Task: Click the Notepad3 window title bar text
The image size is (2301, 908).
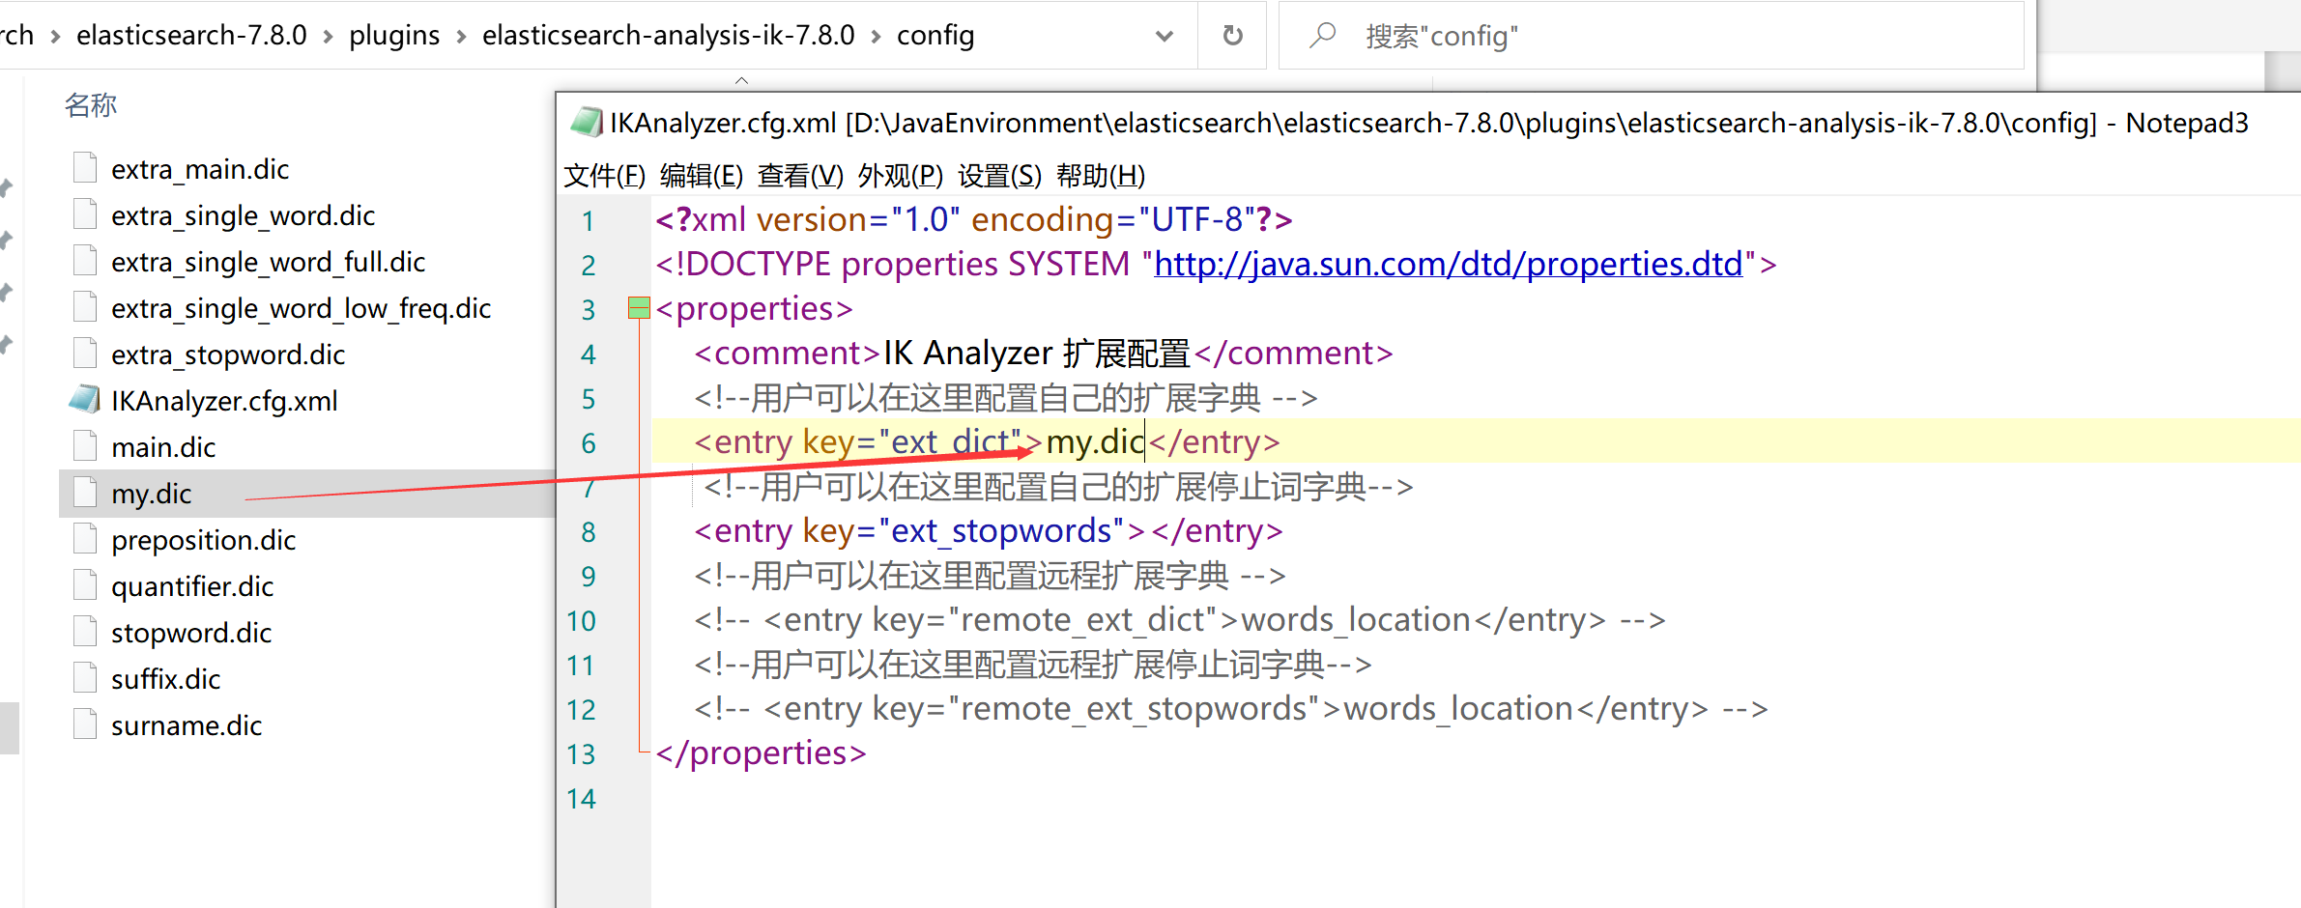Action: pyautogui.click(x=1428, y=123)
